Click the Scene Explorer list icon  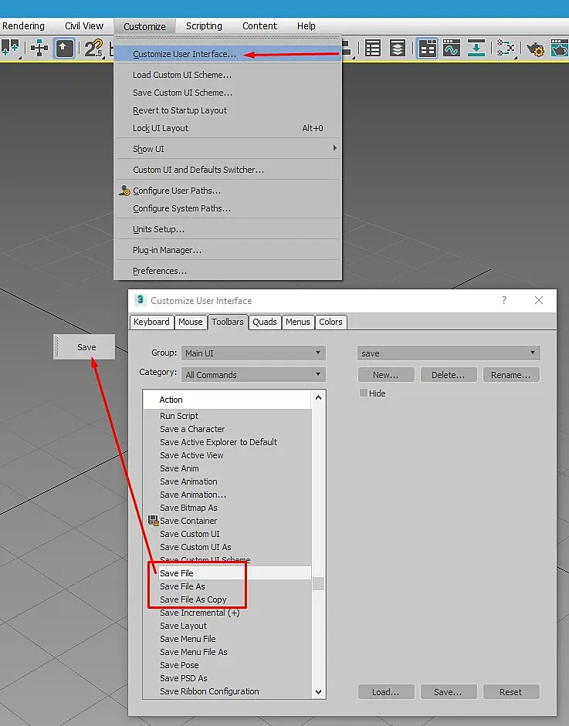(373, 48)
